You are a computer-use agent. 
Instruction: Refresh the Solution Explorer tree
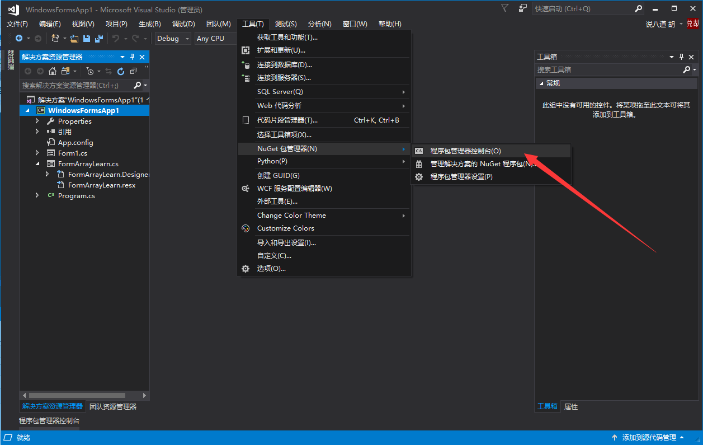121,71
